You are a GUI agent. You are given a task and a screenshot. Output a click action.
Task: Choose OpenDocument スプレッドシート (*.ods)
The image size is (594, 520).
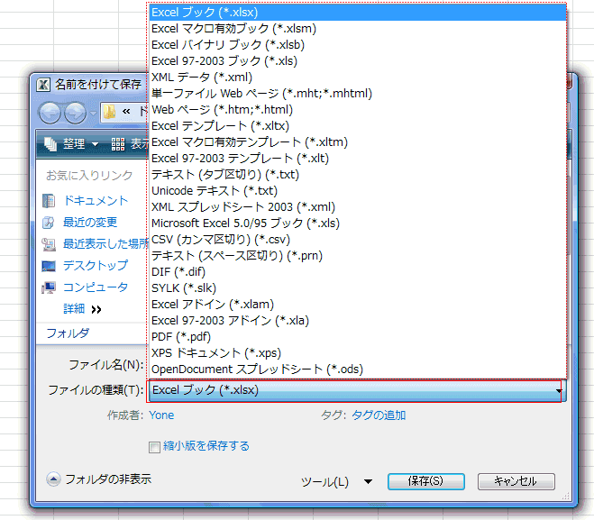[x=356, y=369]
